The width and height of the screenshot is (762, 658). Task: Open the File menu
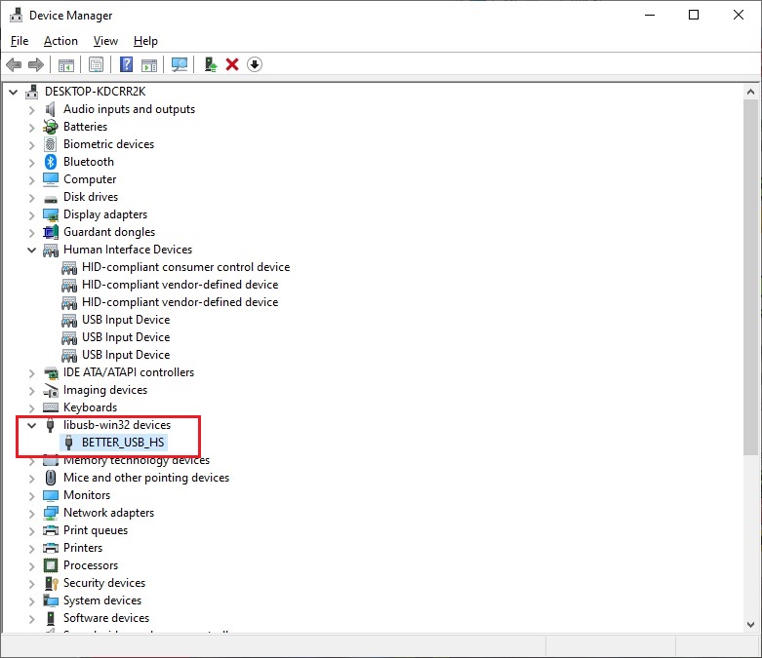click(x=20, y=41)
